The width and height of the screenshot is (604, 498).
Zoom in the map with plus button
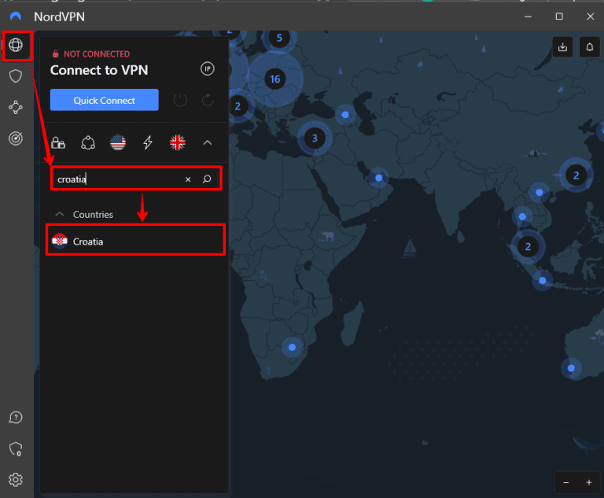click(x=589, y=481)
